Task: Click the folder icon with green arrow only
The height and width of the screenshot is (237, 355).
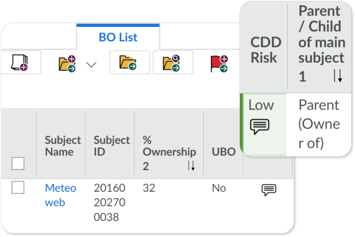Action: tap(129, 62)
